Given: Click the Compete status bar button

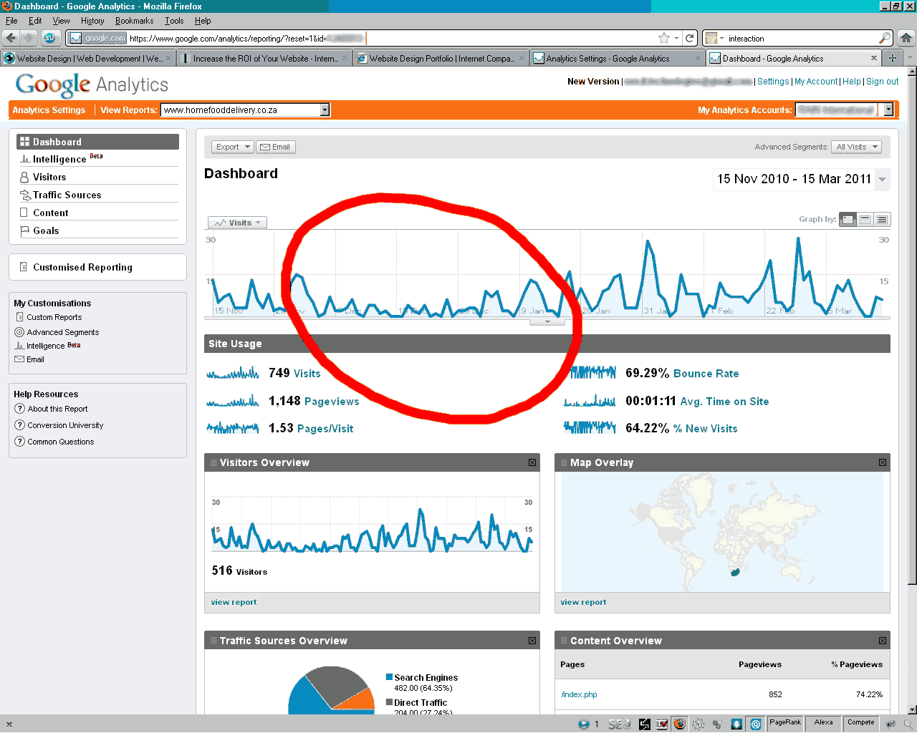Looking at the screenshot, I should point(861,723).
